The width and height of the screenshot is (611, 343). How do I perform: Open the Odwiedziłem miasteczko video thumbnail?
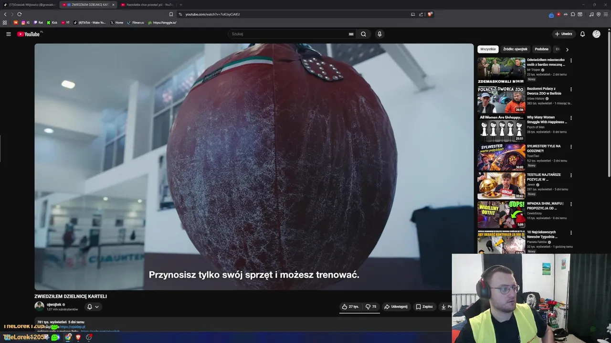pos(501,71)
